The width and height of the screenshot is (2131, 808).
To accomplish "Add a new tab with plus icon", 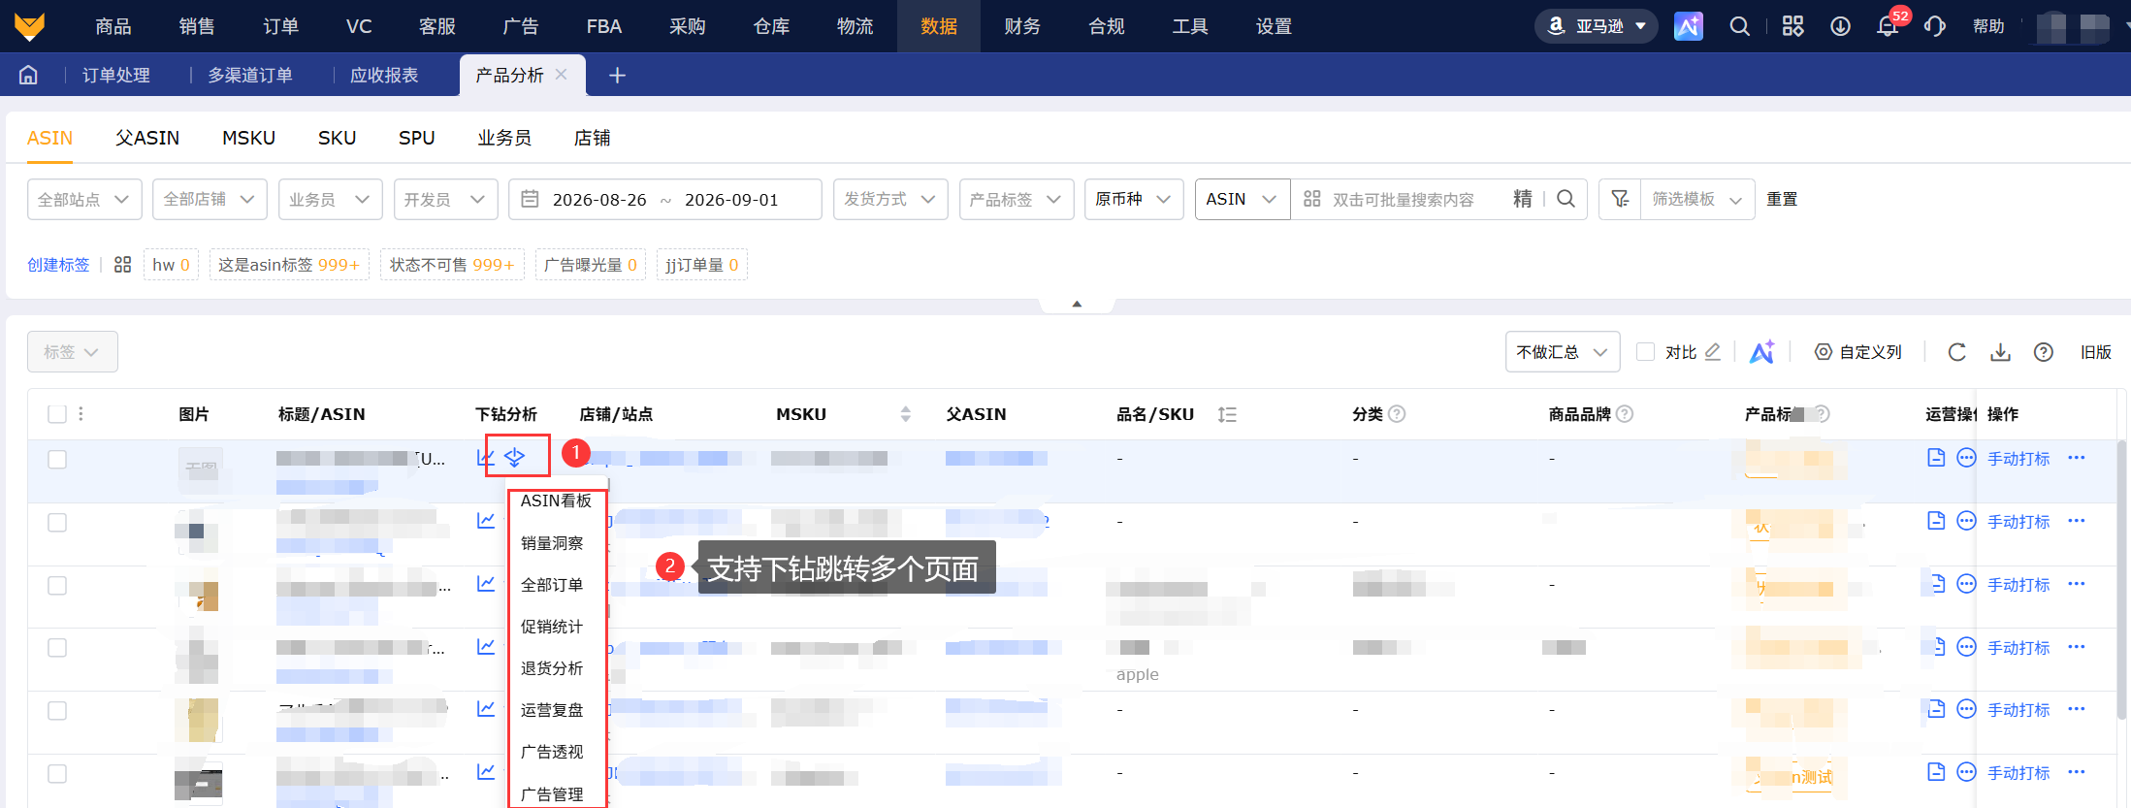I will click(x=617, y=75).
